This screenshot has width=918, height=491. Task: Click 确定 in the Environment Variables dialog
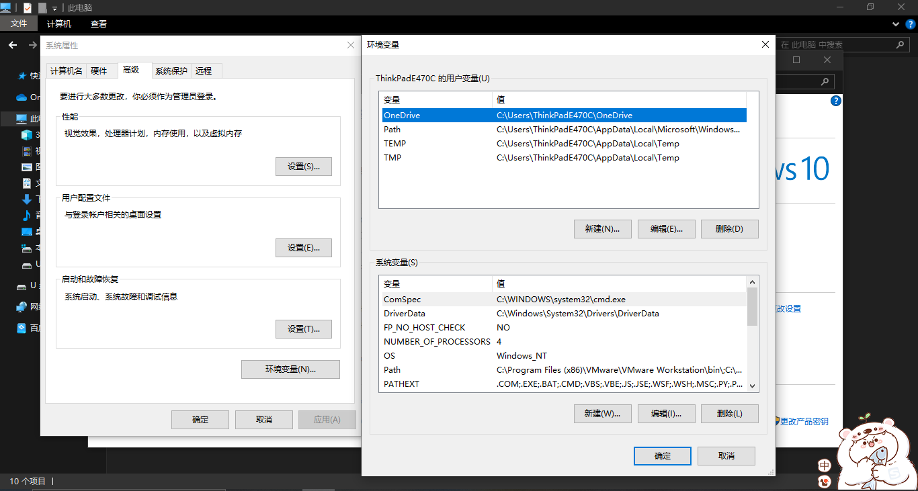663,456
